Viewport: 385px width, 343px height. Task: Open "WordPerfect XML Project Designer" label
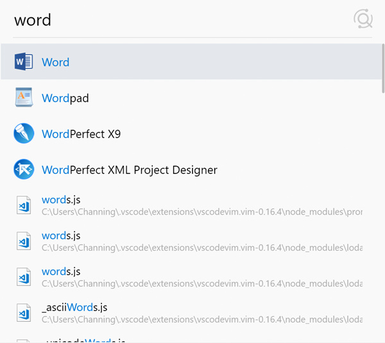point(130,170)
